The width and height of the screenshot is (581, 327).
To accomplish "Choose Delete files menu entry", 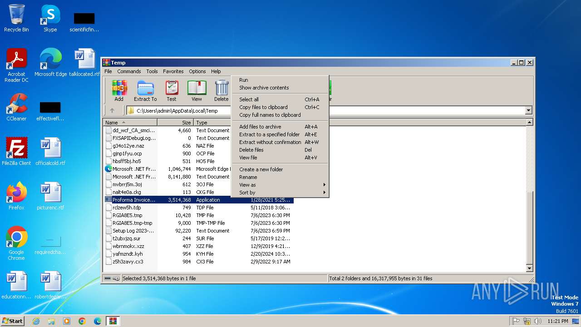I will tap(280, 150).
